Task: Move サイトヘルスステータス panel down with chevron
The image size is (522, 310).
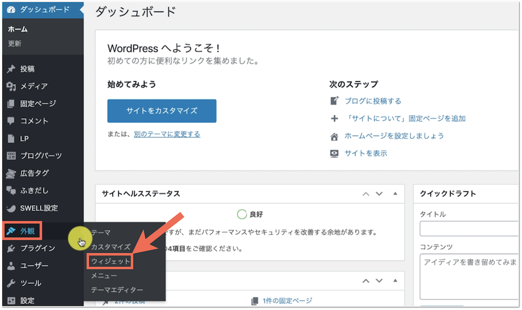Action: pos(379,194)
